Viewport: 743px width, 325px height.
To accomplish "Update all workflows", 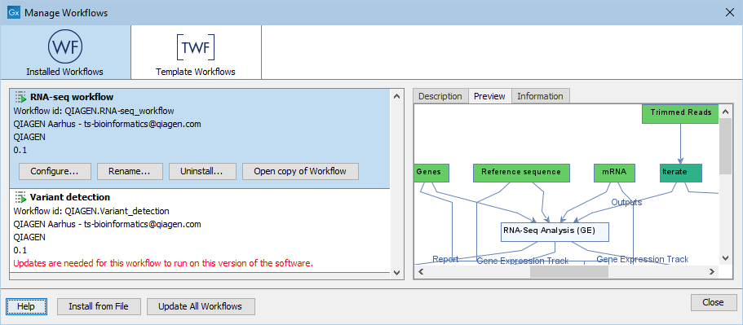I will [201, 306].
